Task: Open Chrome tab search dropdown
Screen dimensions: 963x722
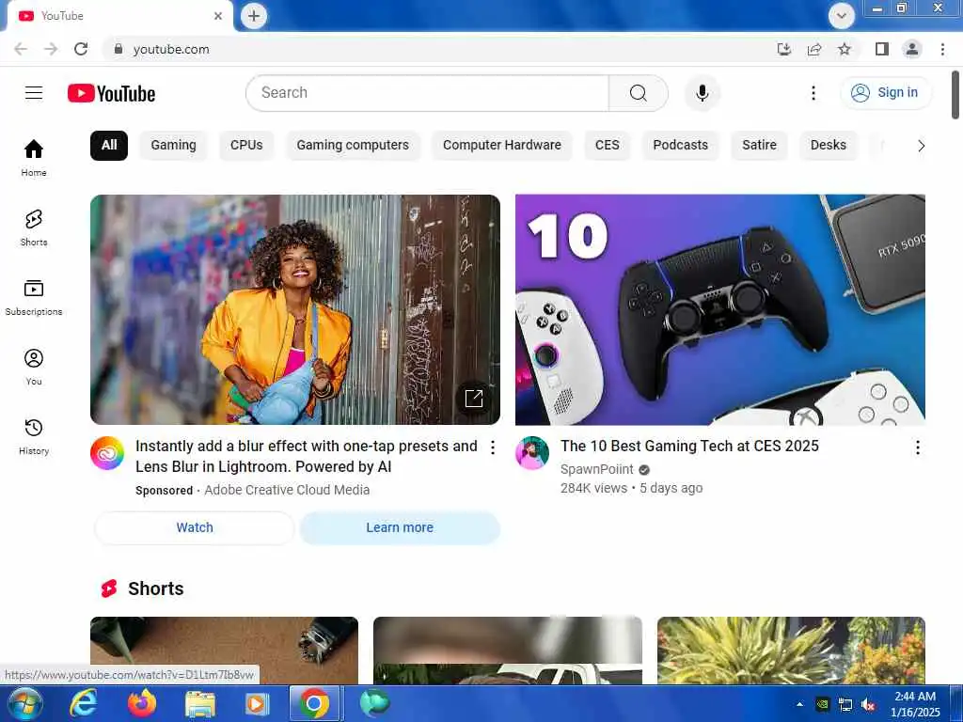Action: coord(842,16)
